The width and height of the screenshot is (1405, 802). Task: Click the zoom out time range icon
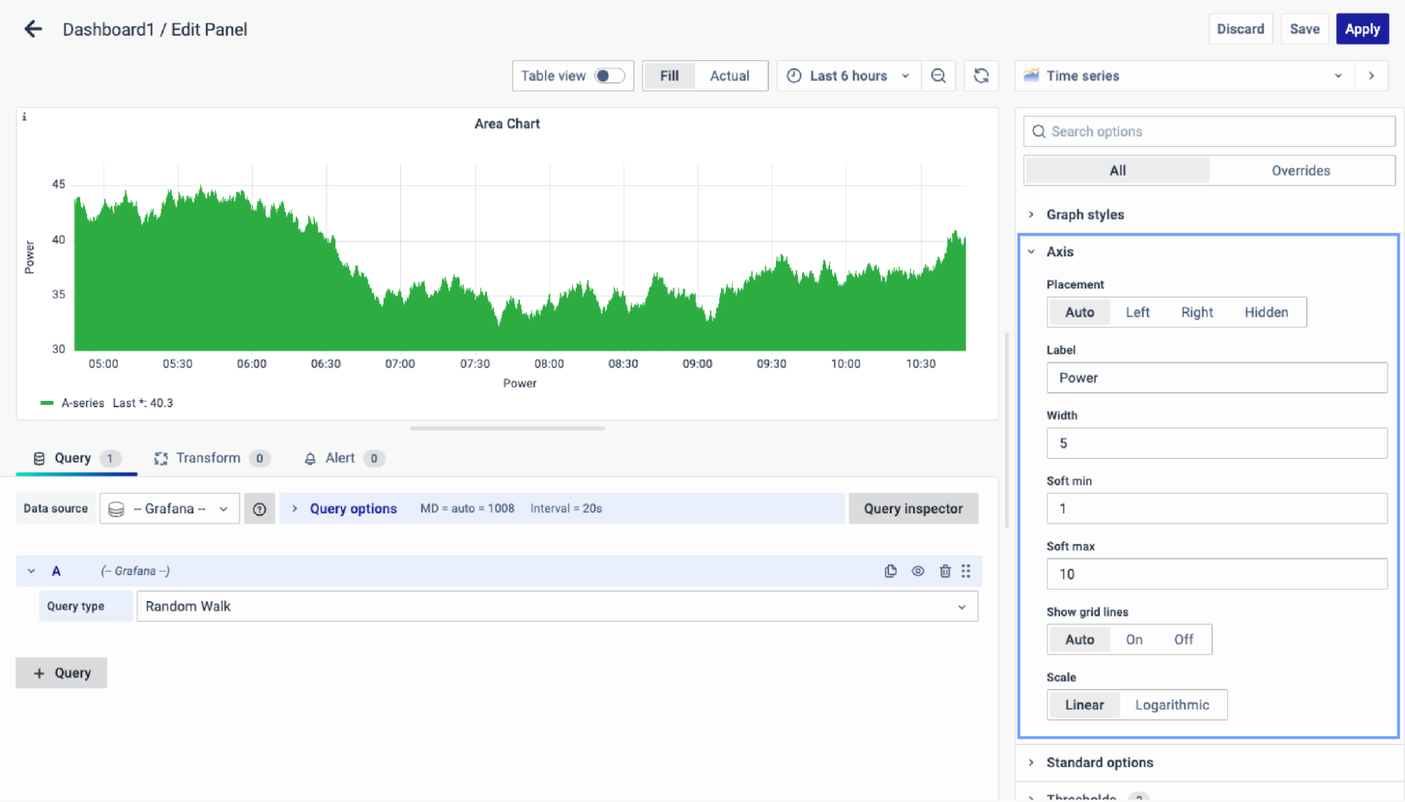(x=938, y=76)
